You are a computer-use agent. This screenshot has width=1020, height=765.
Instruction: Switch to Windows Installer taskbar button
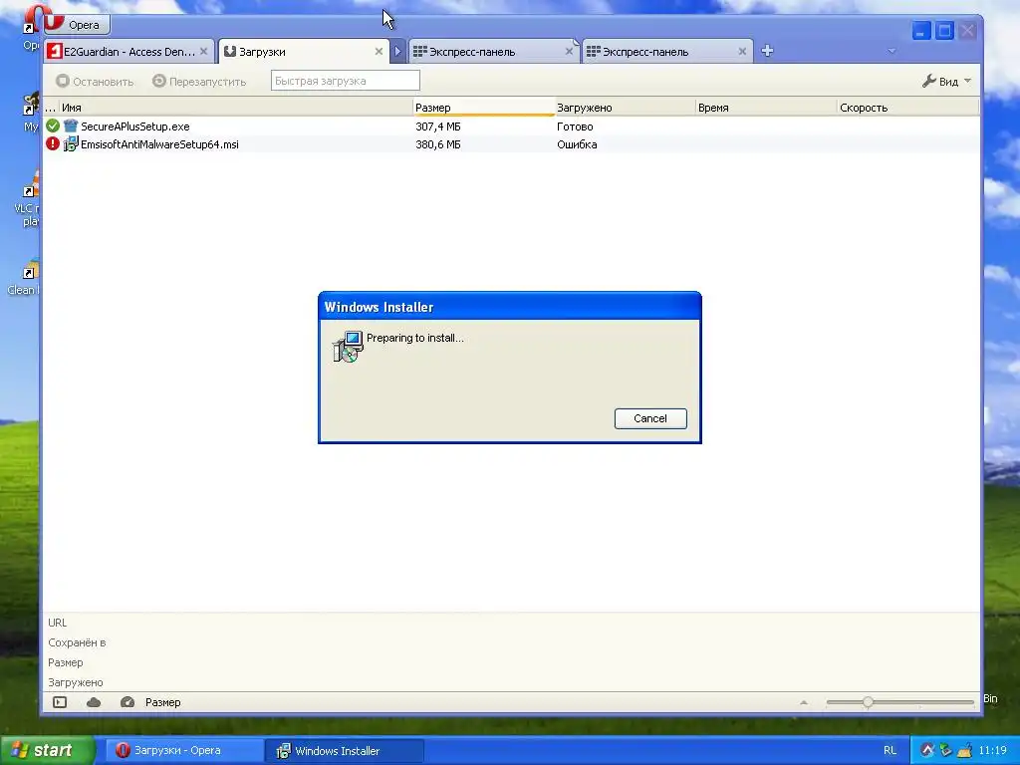click(345, 750)
